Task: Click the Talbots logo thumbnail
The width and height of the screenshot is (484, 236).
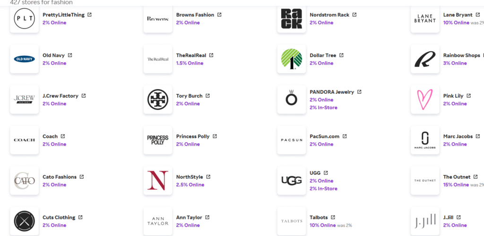Action: 291,221
